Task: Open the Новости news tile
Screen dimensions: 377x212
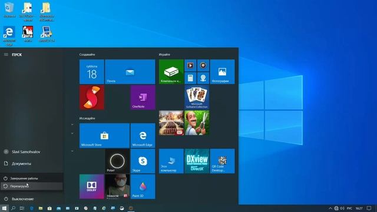Action: [117, 187]
